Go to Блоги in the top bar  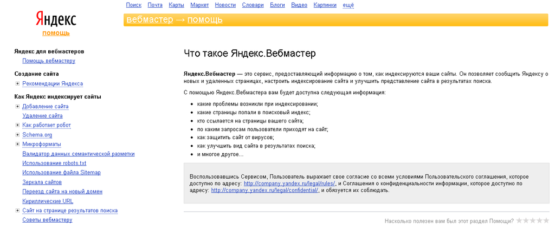(x=277, y=5)
